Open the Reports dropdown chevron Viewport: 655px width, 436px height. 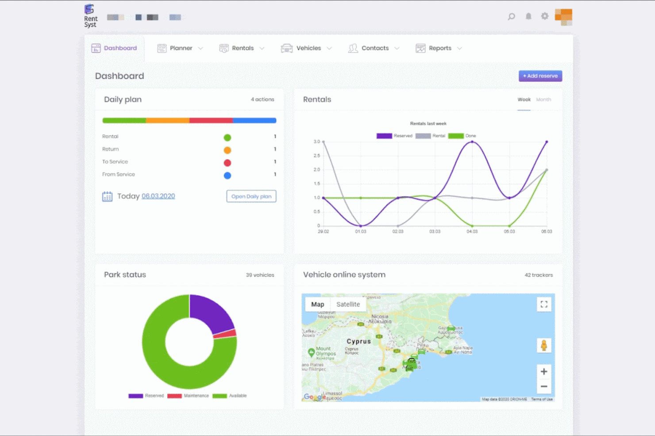(x=460, y=48)
